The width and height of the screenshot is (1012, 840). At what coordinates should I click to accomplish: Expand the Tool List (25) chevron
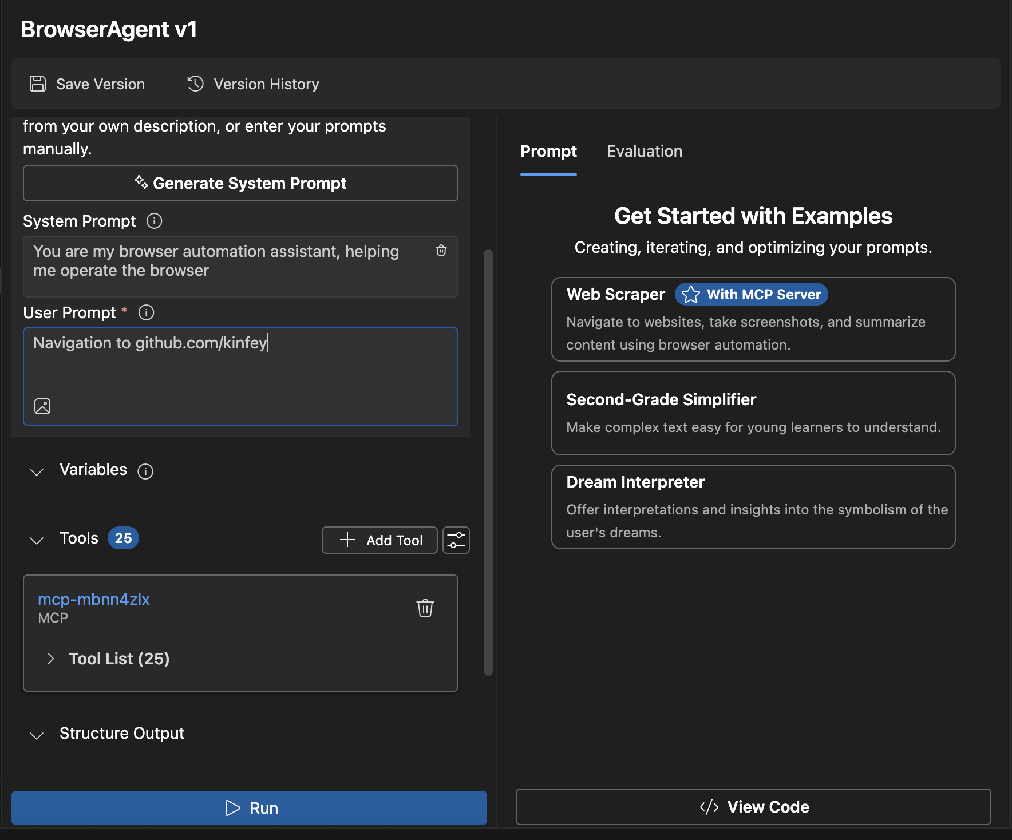50,659
